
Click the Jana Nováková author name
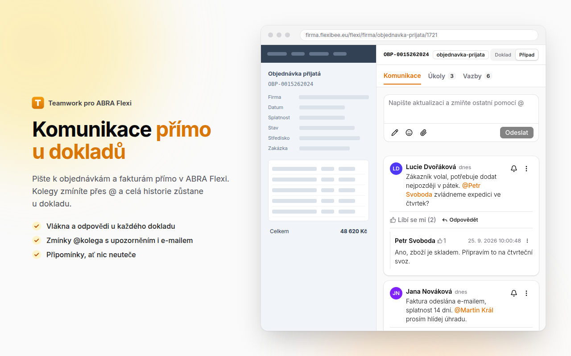tap(429, 291)
